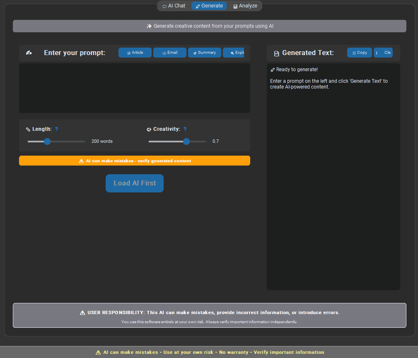Screen dimensions: 418x358
Task: Click the document icon beside Generated Text
Action: point(276,53)
